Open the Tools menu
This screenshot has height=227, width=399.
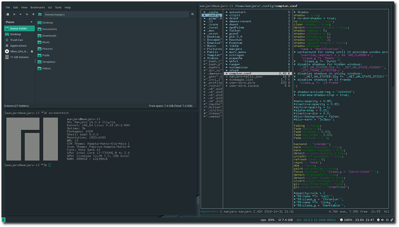point(58,7)
